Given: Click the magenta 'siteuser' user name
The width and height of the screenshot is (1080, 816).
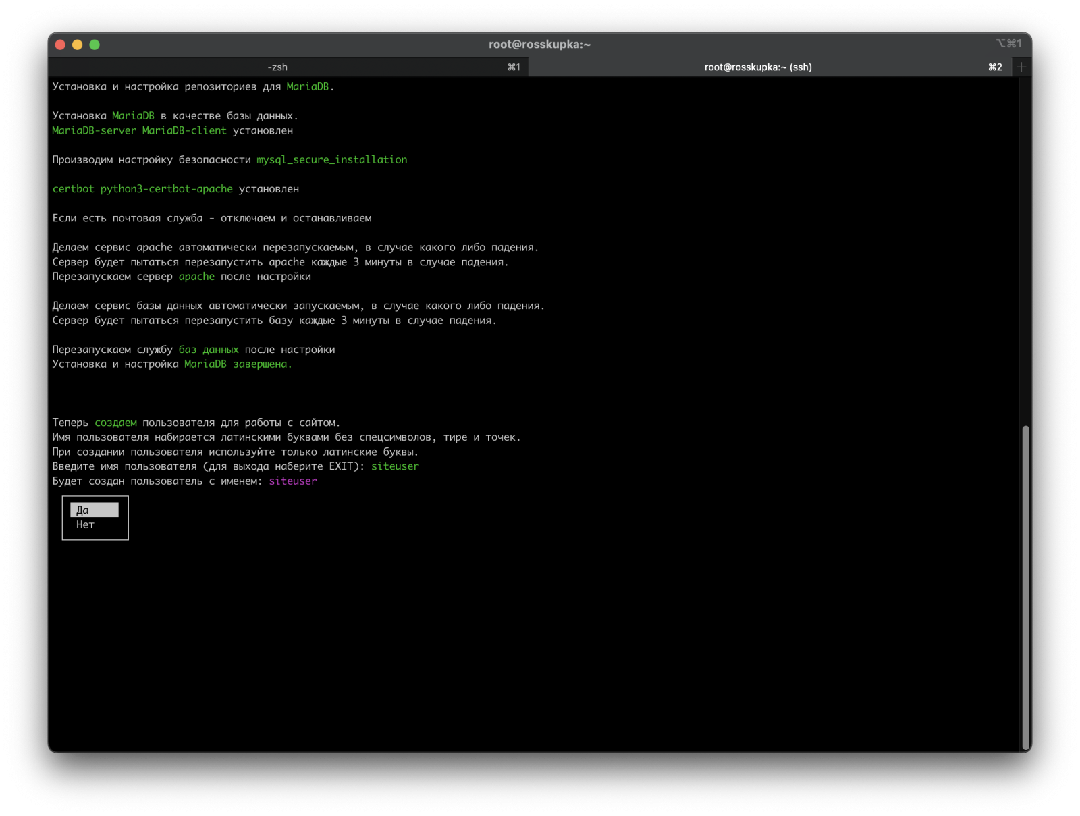Looking at the screenshot, I should [293, 481].
